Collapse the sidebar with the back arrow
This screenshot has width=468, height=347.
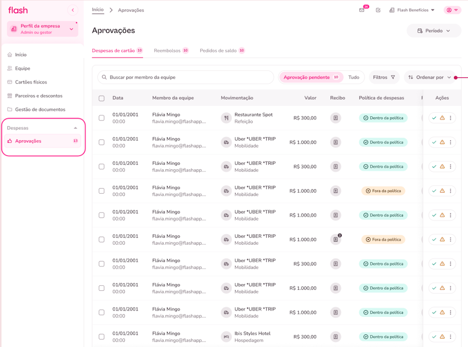(x=72, y=10)
